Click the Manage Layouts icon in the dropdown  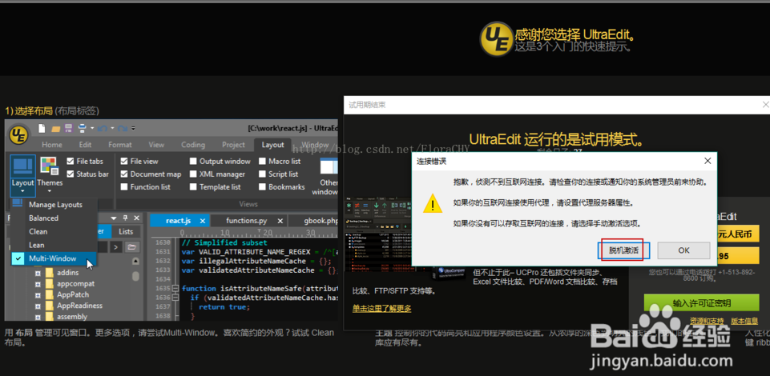pyautogui.click(x=18, y=203)
